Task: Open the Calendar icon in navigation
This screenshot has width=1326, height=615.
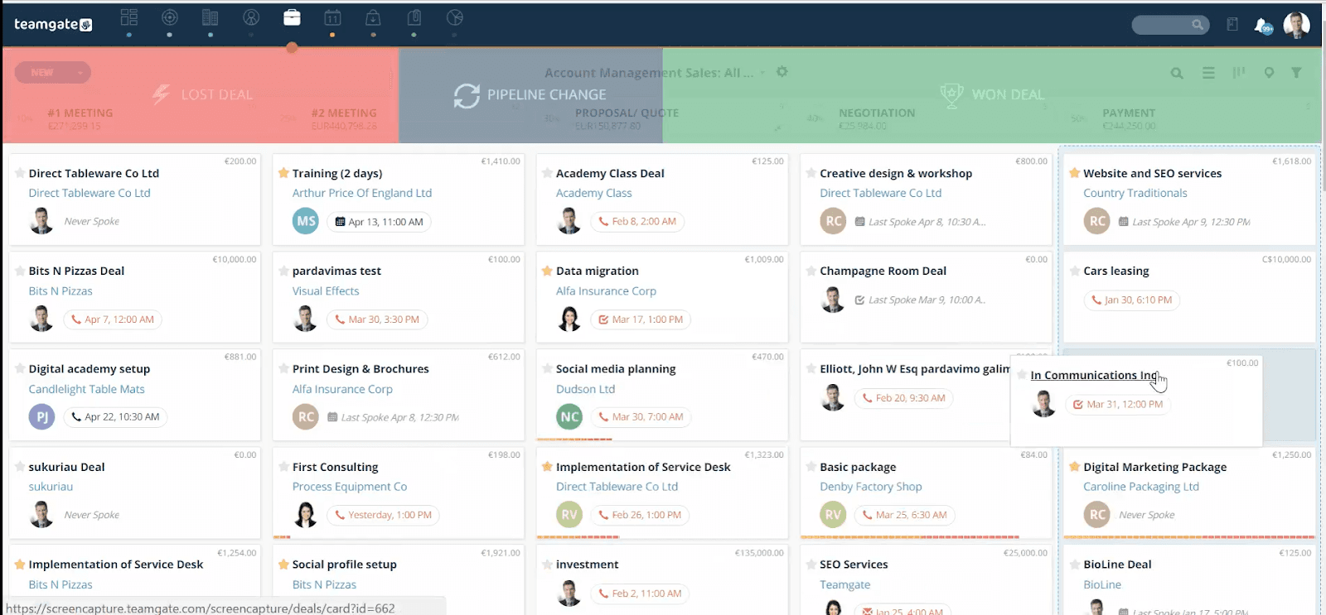Action: click(332, 17)
